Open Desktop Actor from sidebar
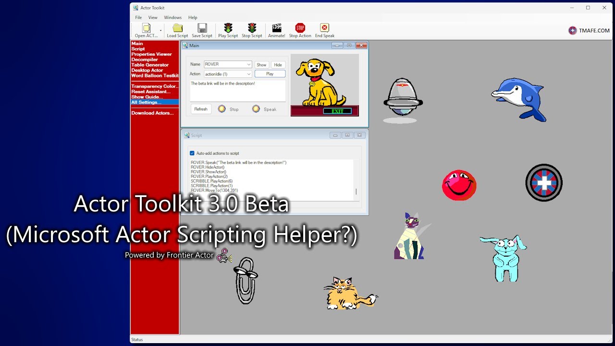The height and width of the screenshot is (346, 615). [148, 70]
